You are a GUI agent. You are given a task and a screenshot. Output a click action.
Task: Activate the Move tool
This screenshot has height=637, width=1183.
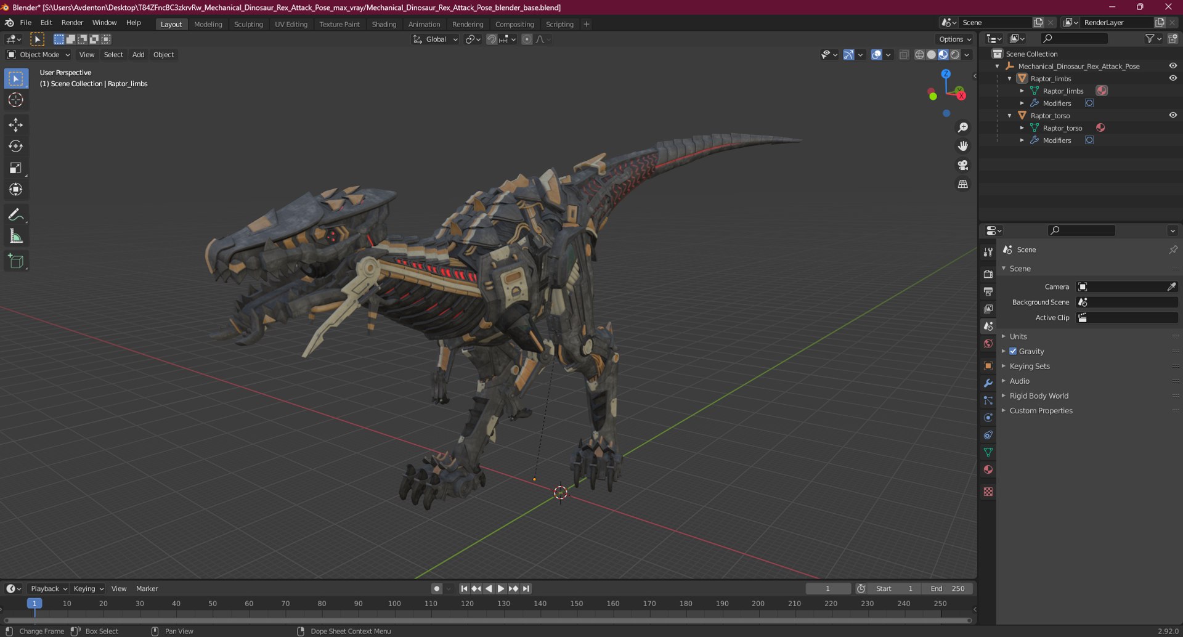[x=16, y=125]
